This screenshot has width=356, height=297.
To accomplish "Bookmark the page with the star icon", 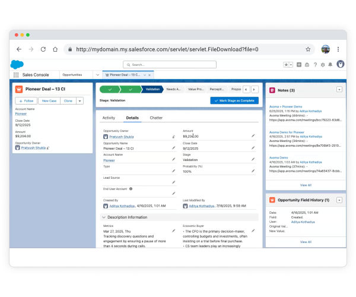I will click(x=308, y=49).
